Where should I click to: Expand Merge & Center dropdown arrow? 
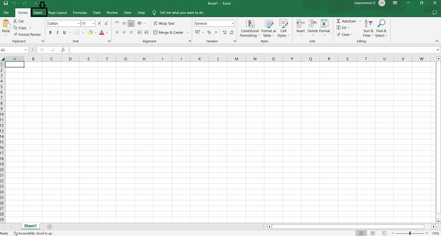(187, 33)
